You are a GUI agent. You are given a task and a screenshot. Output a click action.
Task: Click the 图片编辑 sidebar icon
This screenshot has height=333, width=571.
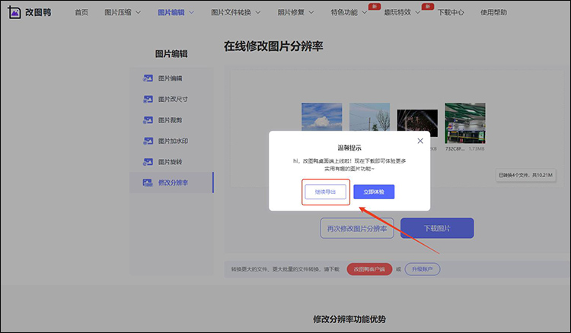coord(148,78)
